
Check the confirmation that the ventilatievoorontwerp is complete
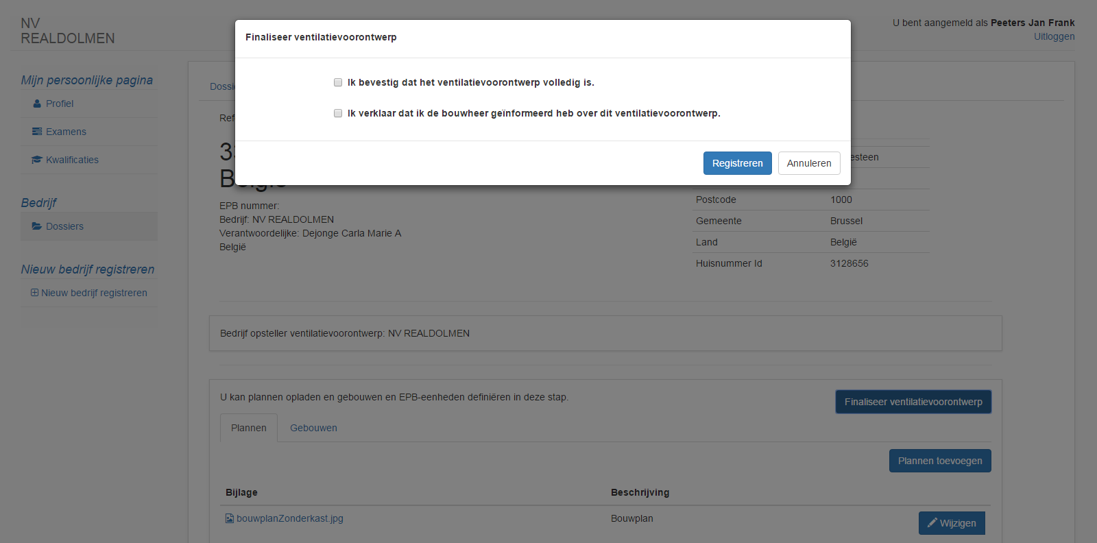pyautogui.click(x=338, y=82)
